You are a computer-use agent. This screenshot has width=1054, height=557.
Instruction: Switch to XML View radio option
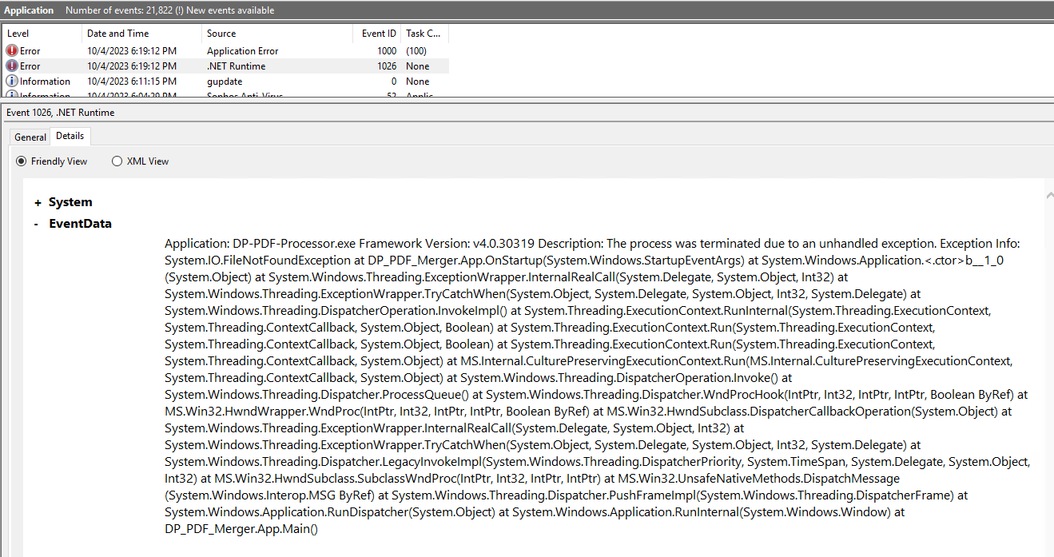click(x=117, y=161)
